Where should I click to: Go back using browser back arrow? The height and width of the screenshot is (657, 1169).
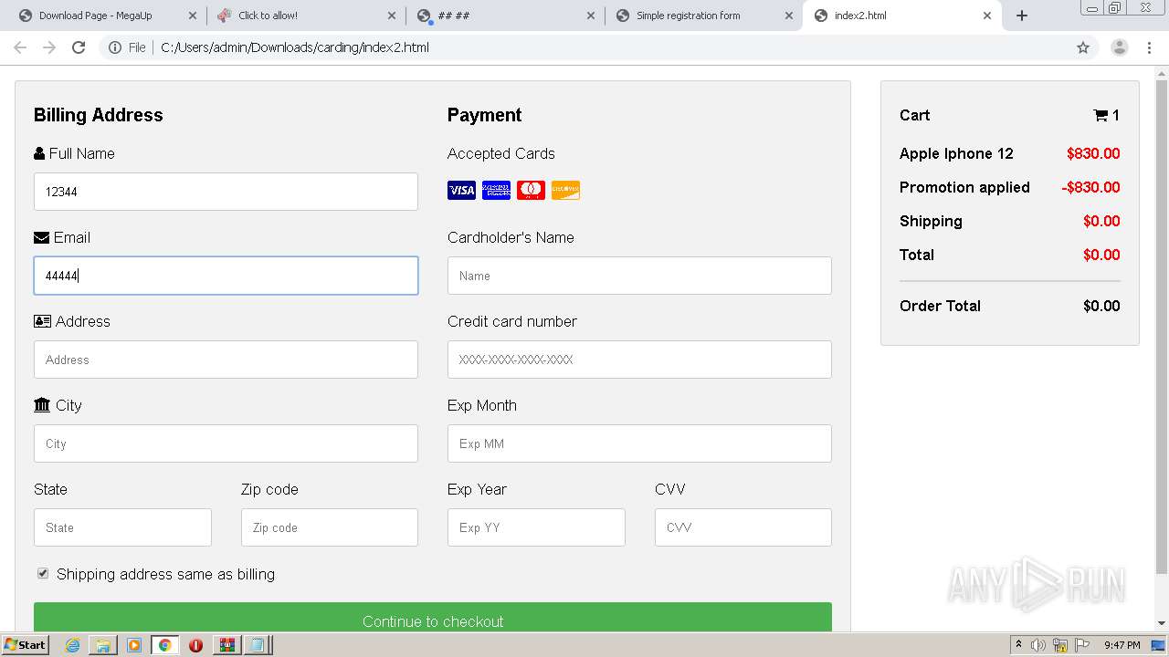(20, 47)
